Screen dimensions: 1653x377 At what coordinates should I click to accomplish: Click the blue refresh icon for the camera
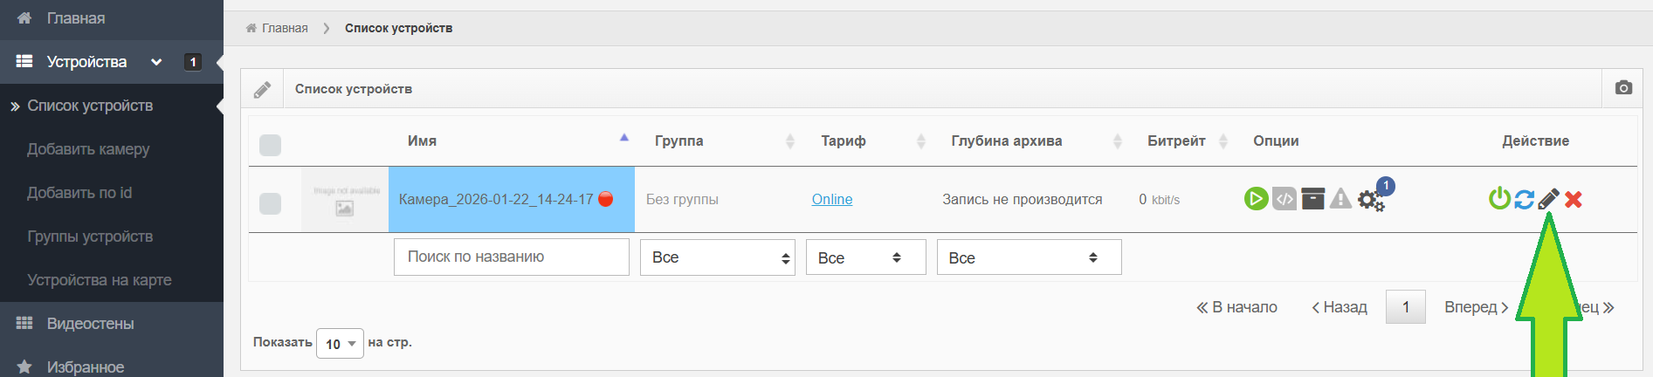tap(1524, 199)
